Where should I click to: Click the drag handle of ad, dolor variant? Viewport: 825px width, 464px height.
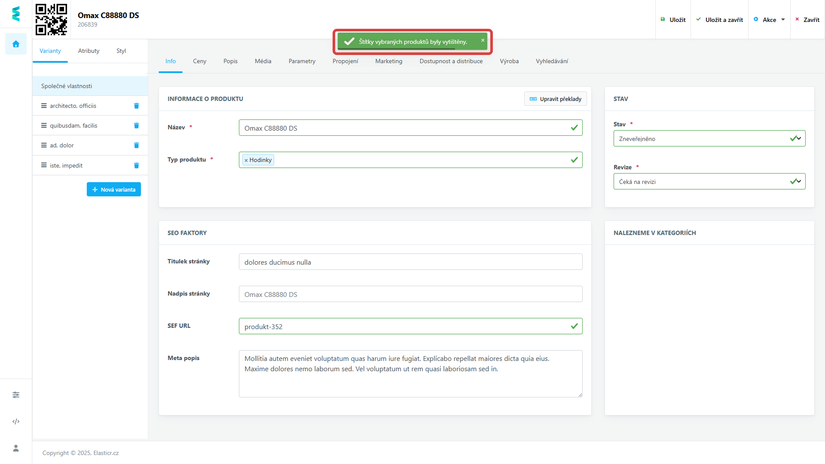tap(44, 145)
